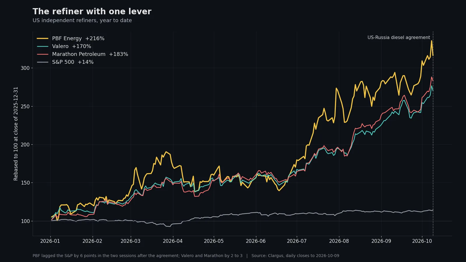
Task: Click the x-axis label 2026-07
Action: pyautogui.click(x=297, y=241)
